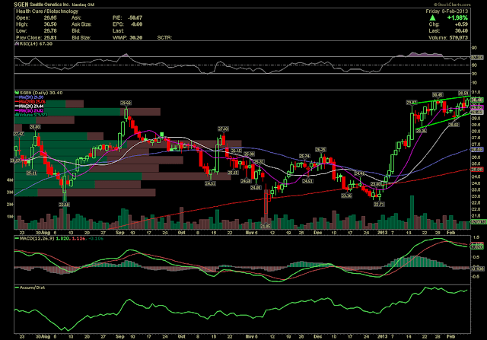
Task: Click the 28.80 August high price label
Action: [x=35, y=127]
